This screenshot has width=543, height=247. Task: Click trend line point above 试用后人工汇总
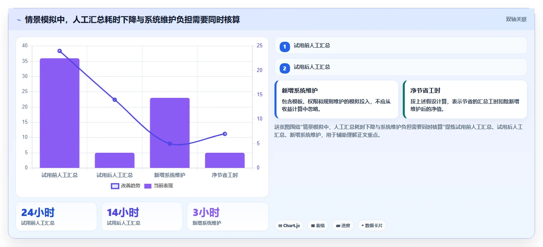[115, 100]
